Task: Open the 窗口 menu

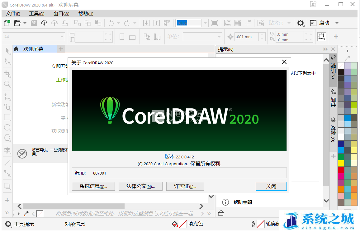Action: pyautogui.click(x=61, y=14)
